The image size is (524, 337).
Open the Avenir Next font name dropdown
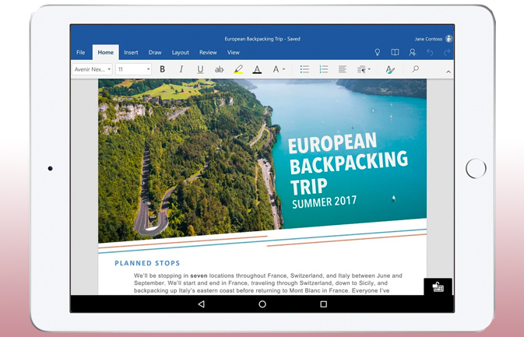(x=92, y=69)
